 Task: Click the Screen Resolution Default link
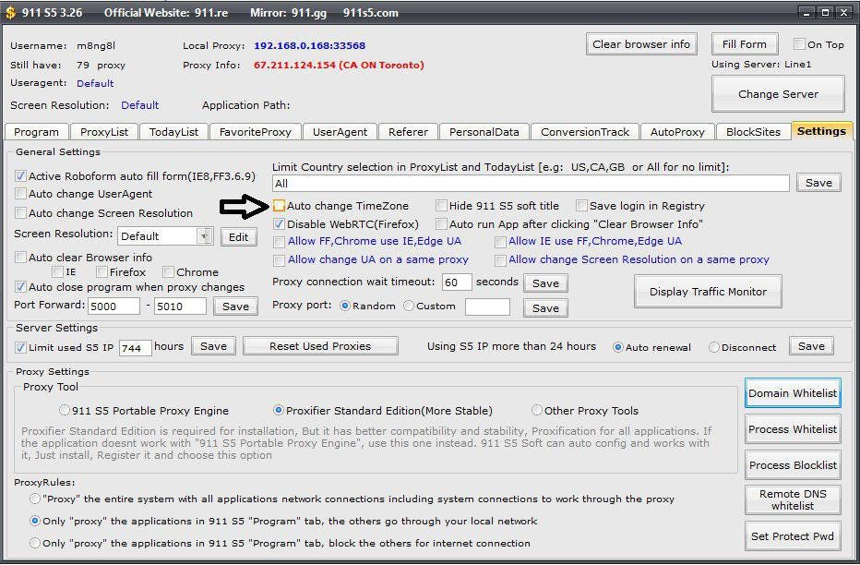[140, 105]
